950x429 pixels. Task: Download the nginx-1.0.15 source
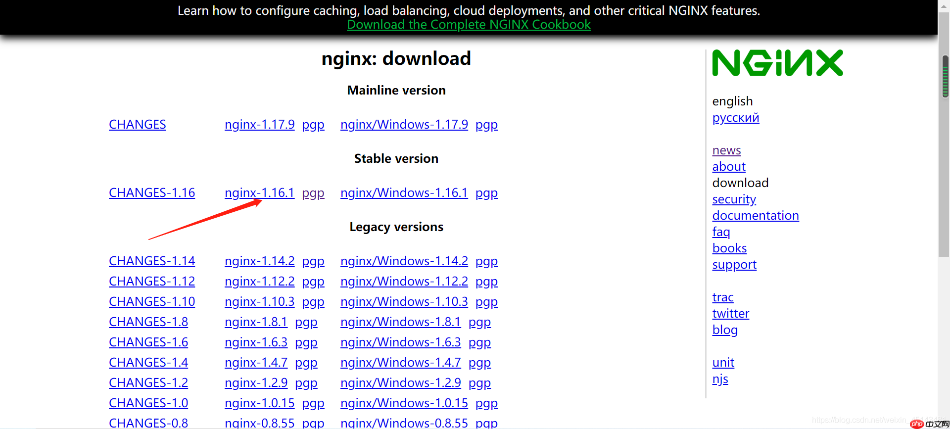tap(260, 403)
